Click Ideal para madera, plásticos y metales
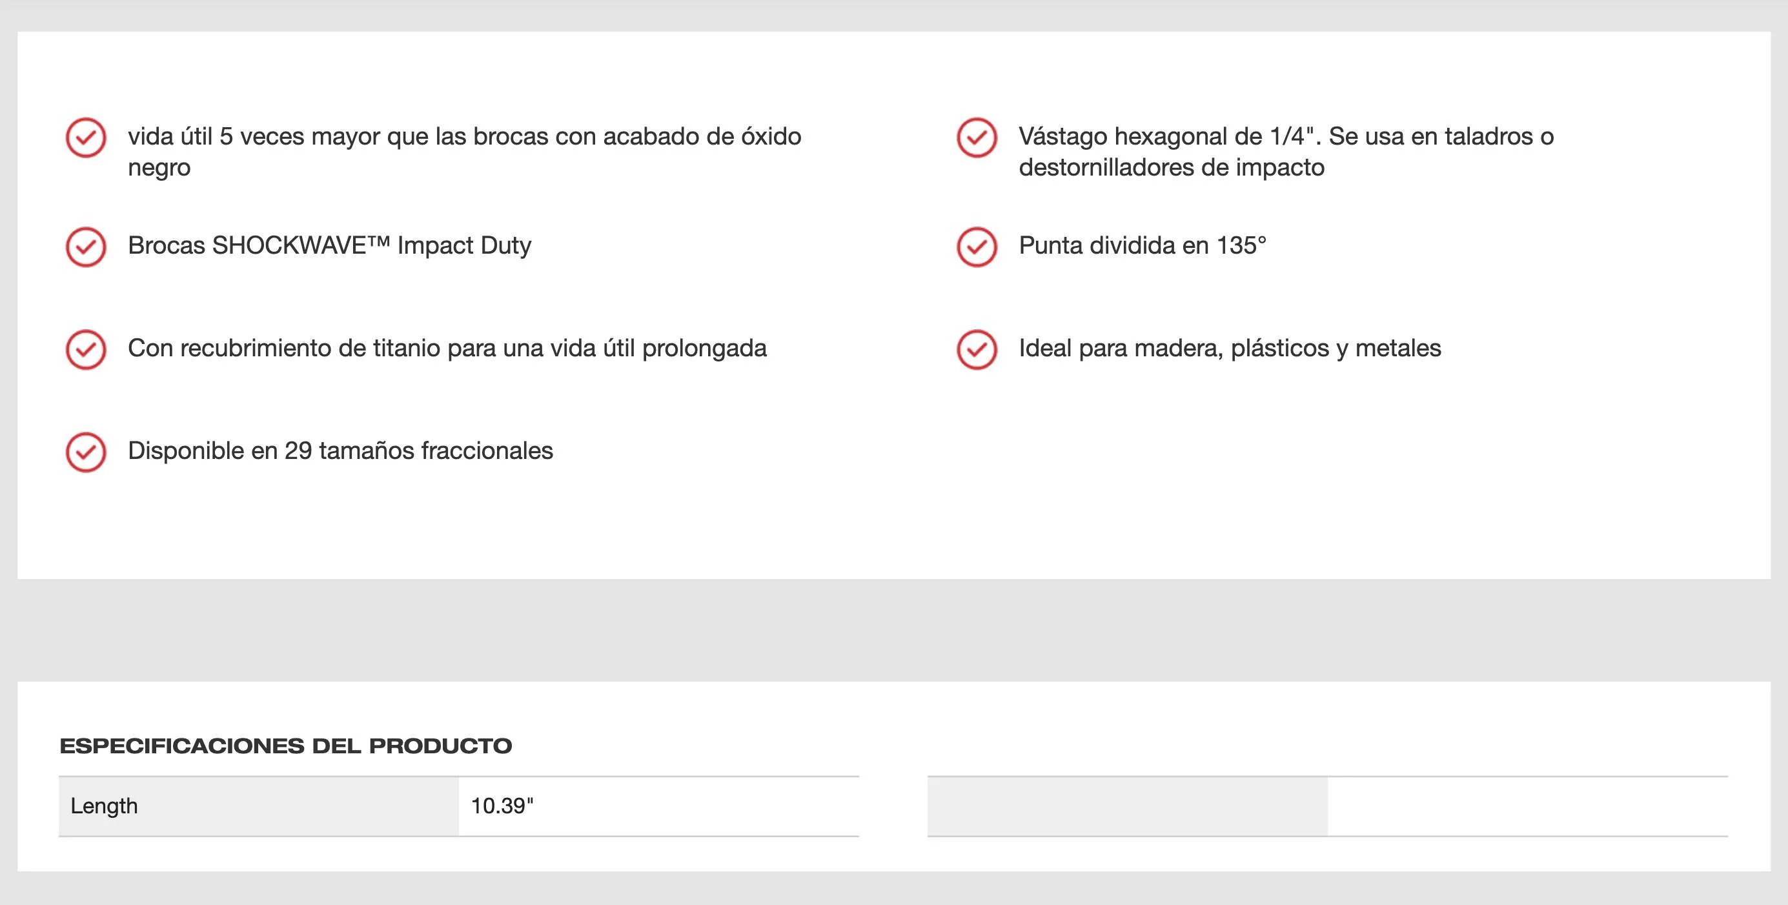The width and height of the screenshot is (1788, 905). 1230,349
